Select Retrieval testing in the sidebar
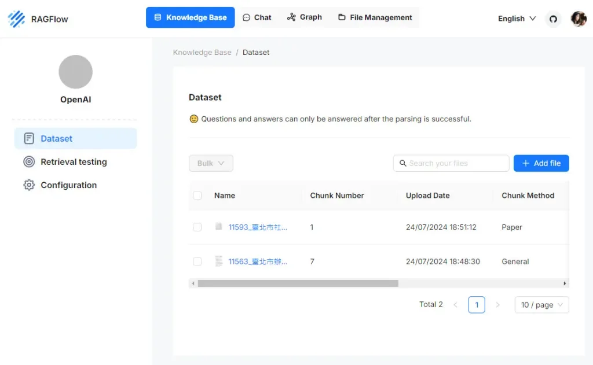 coord(76,162)
